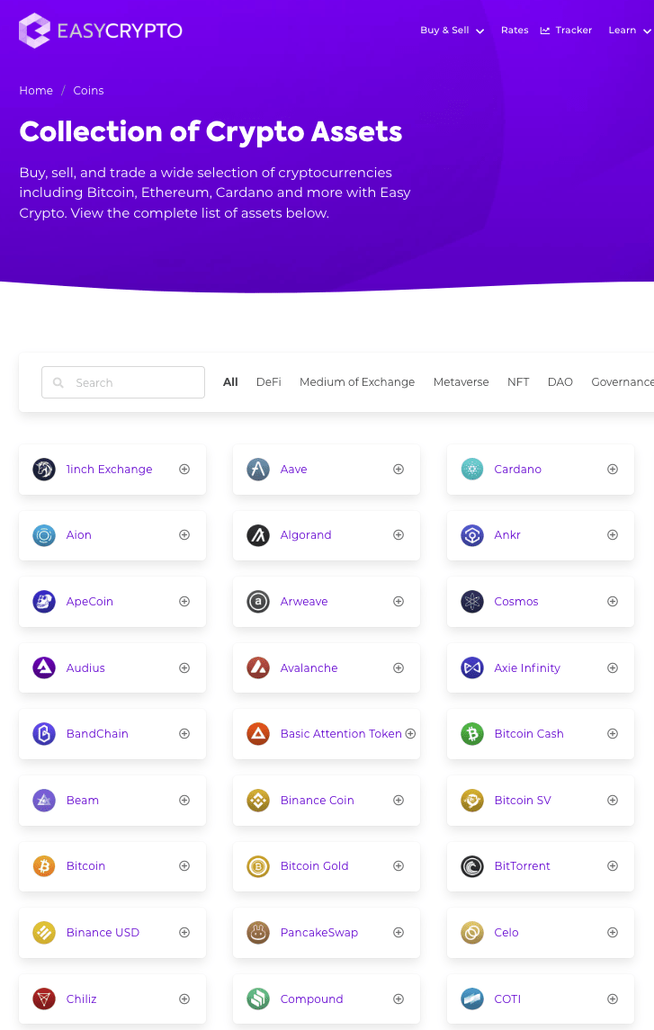Click the Easy Crypto logo
This screenshot has width=654, height=1030.
click(x=99, y=30)
